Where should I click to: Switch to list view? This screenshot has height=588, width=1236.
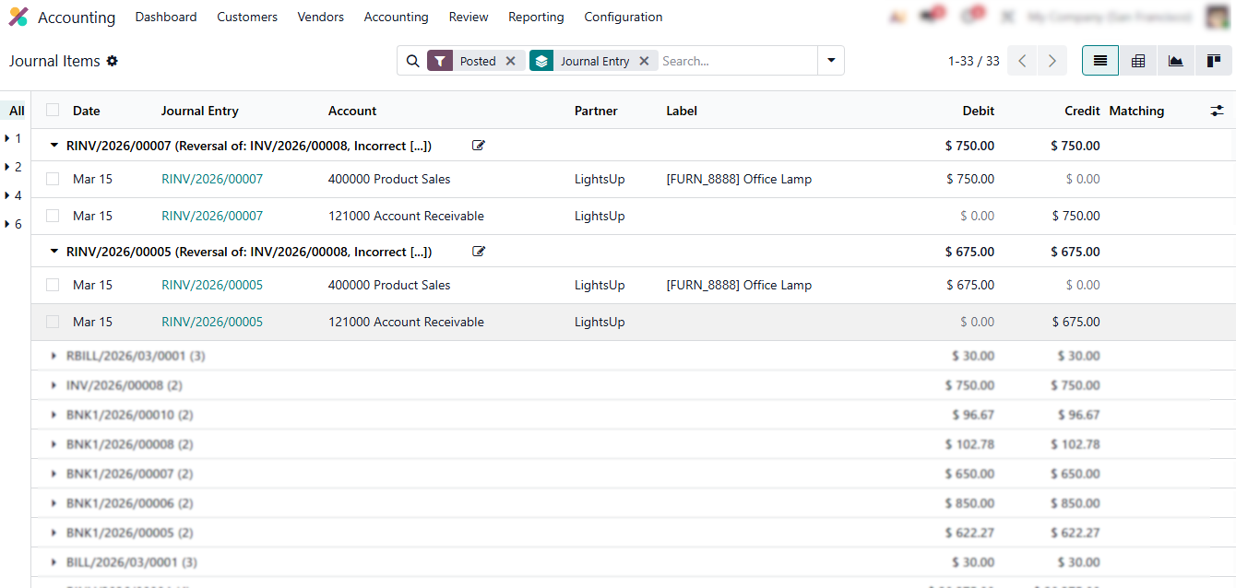click(1099, 61)
